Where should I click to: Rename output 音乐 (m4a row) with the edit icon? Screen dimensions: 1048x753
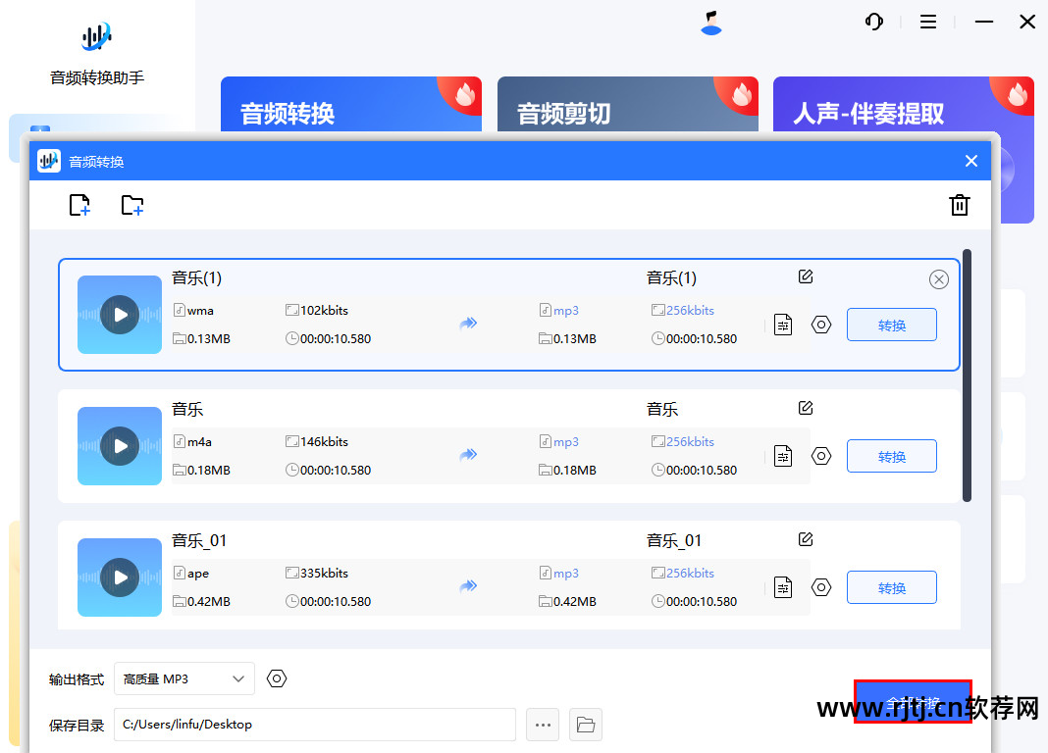click(x=806, y=408)
